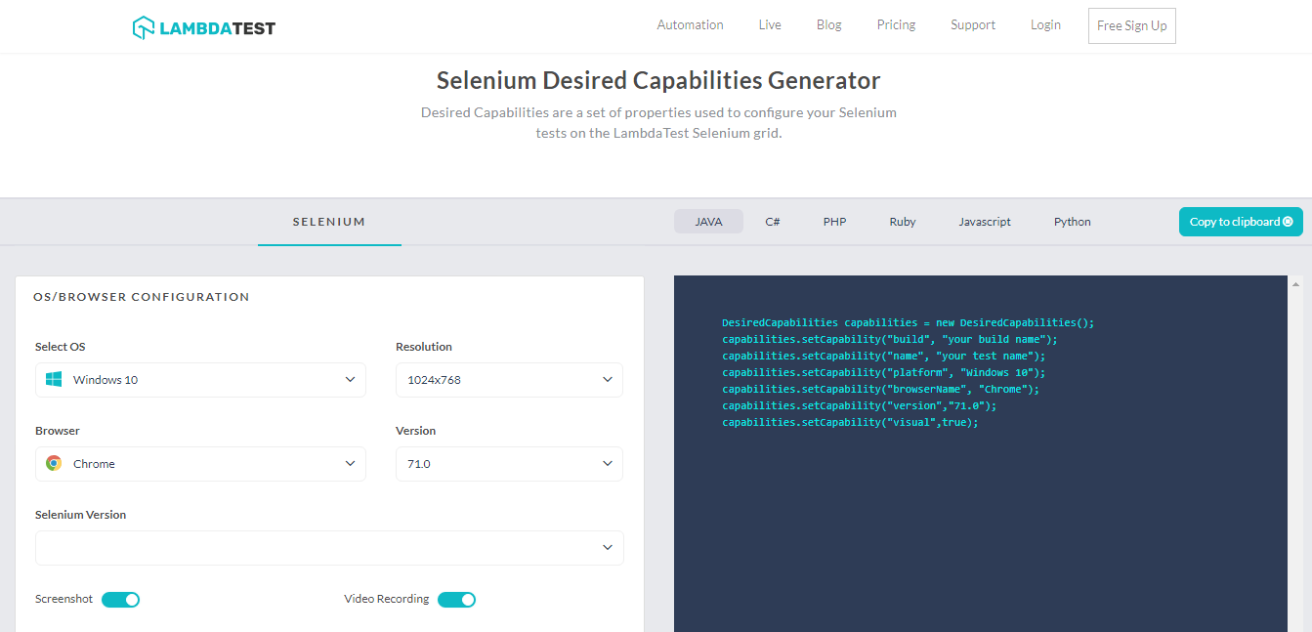Click the Free Sign Up button
The image size is (1312, 632).
[x=1131, y=25]
